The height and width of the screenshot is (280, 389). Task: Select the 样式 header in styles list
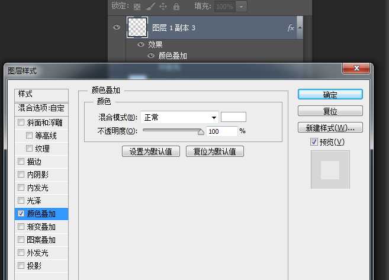pyautogui.click(x=41, y=95)
